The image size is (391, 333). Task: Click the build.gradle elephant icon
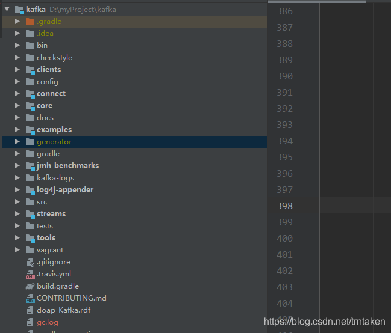coord(30,286)
